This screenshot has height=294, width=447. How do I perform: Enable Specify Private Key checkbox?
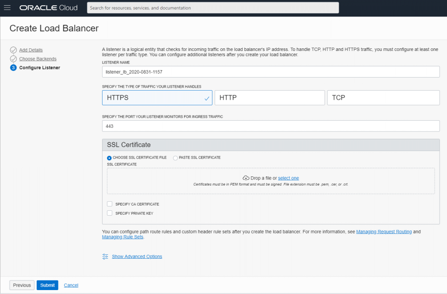[x=110, y=213]
